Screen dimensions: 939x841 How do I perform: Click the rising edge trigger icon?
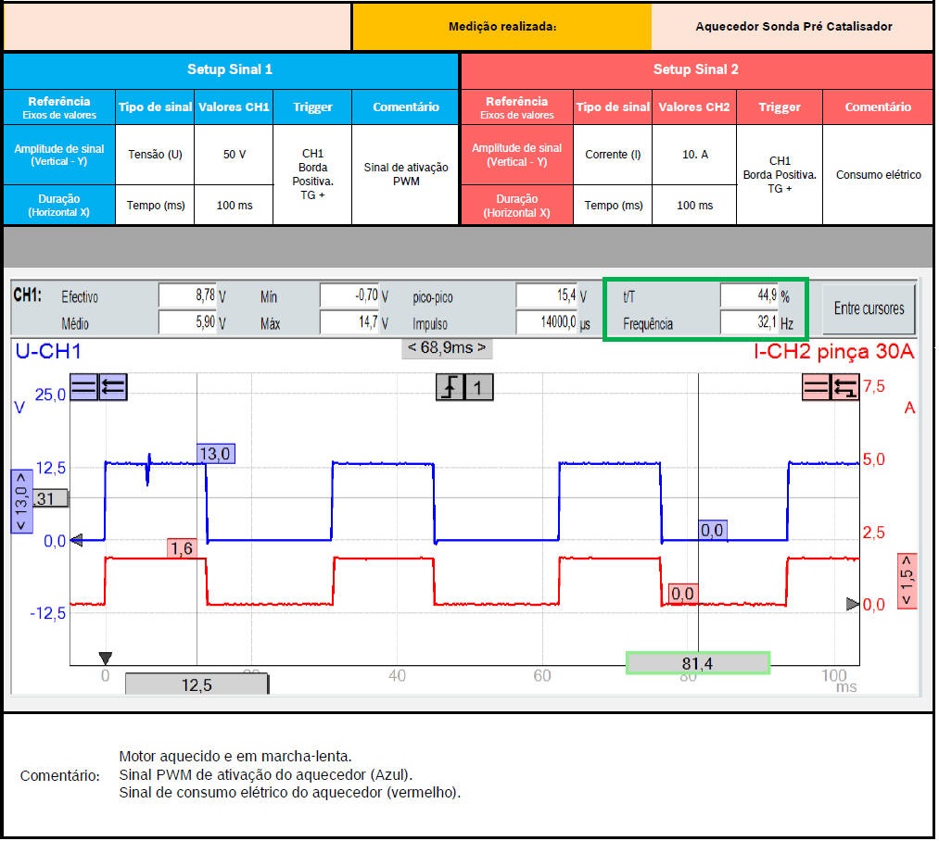click(450, 387)
